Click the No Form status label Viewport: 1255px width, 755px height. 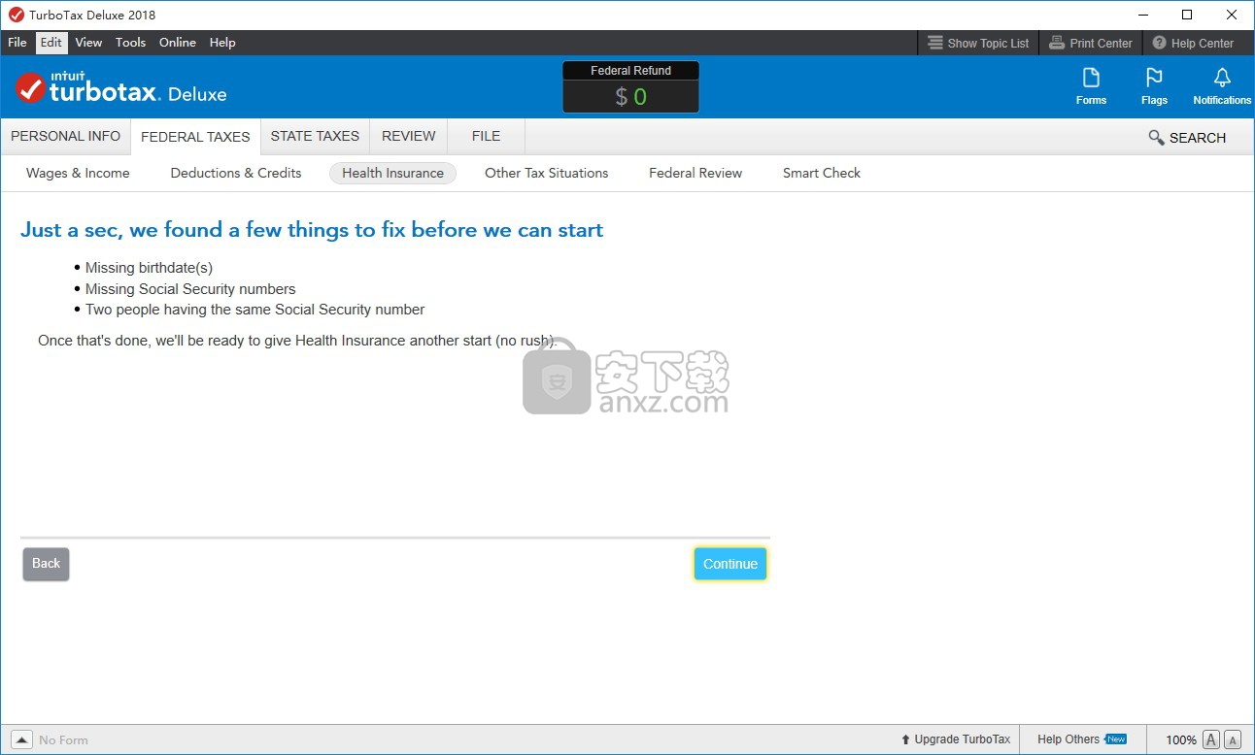pos(63,739)
